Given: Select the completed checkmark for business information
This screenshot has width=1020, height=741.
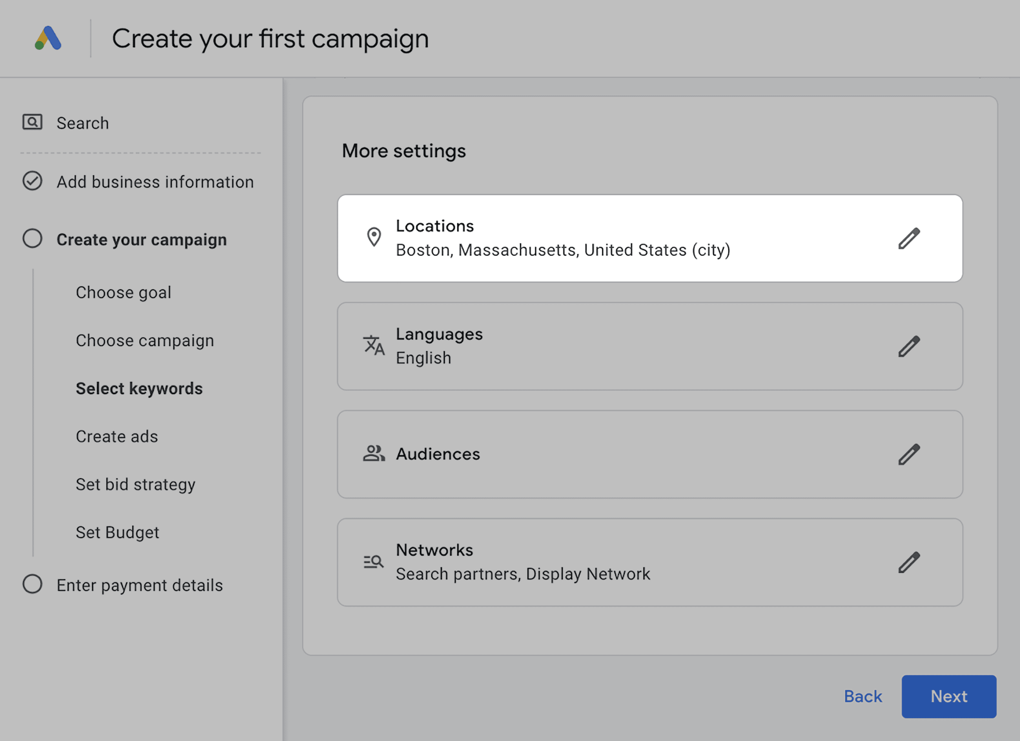Looking at the screenshot, I should click(x=32, y=181).
